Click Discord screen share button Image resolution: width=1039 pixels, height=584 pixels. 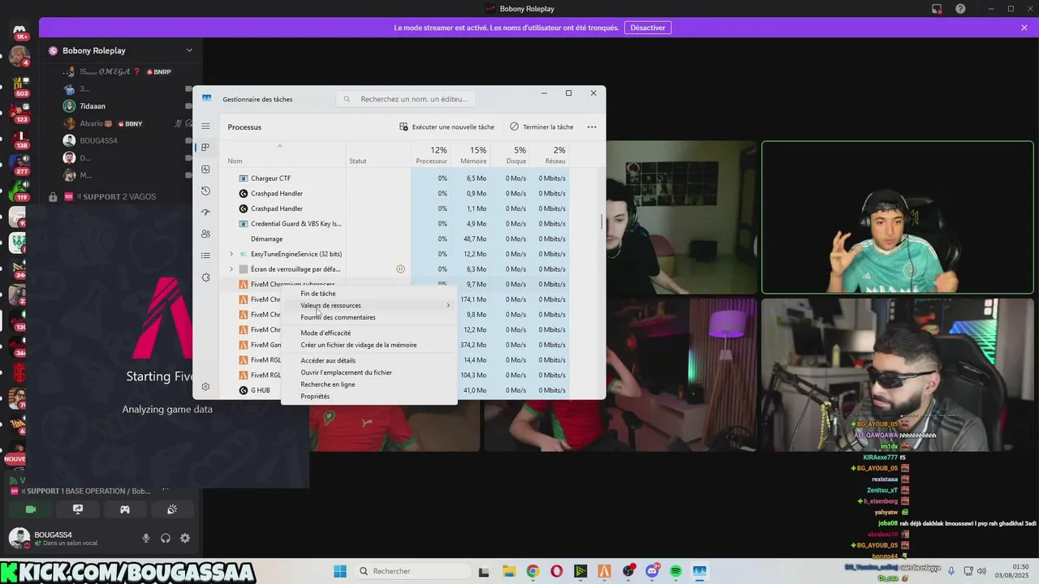point(78,509)
